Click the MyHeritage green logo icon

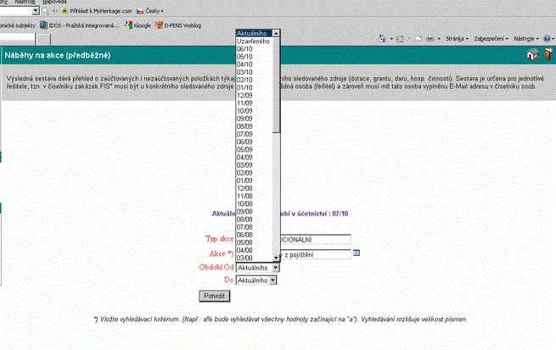coord(65,11)
